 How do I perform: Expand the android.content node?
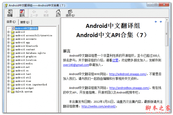coord(8,49)
